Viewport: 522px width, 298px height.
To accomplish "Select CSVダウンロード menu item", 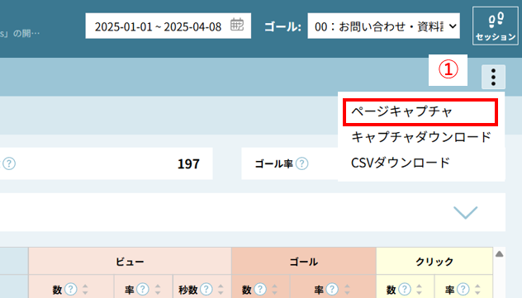I will pyautogui.click(x=401, y=163).
